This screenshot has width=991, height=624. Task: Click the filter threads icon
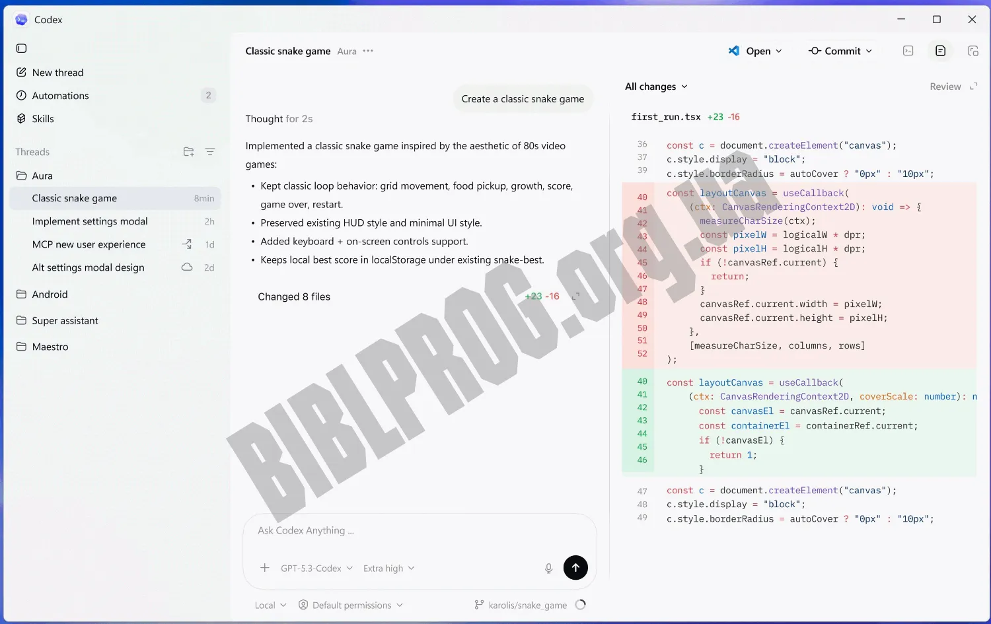coord(210,152)
